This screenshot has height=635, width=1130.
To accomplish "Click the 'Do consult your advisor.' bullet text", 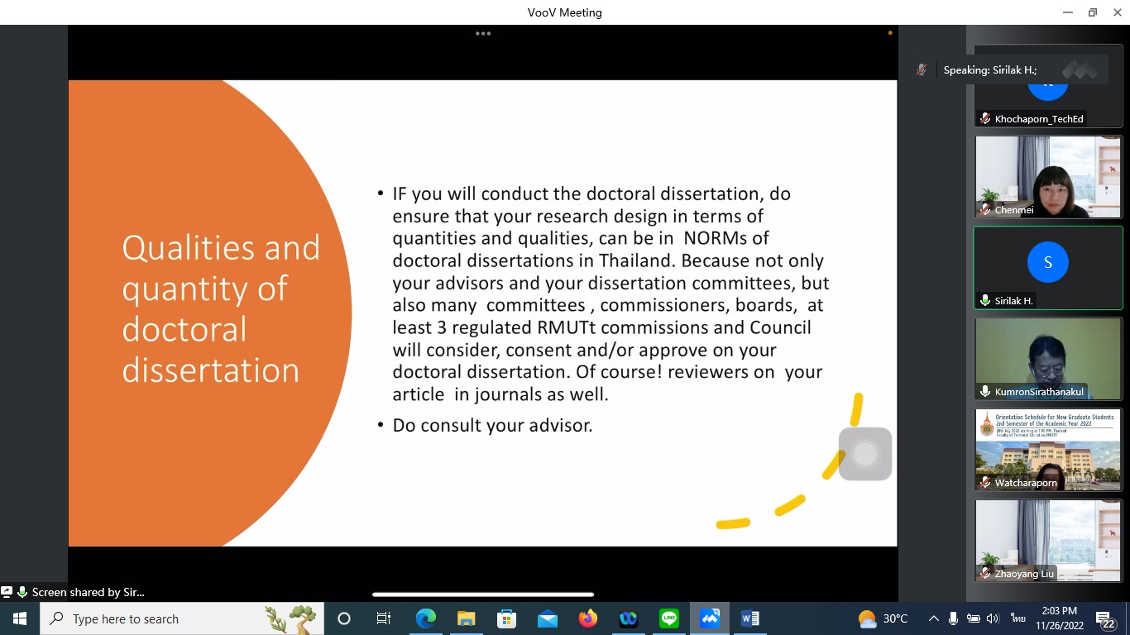I will 492,426.
